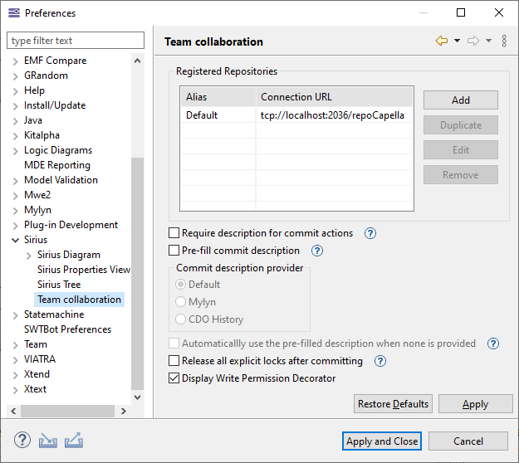519x463 pixels.
Task: Click the type filter text field
Action: click(x=76, y=41)
